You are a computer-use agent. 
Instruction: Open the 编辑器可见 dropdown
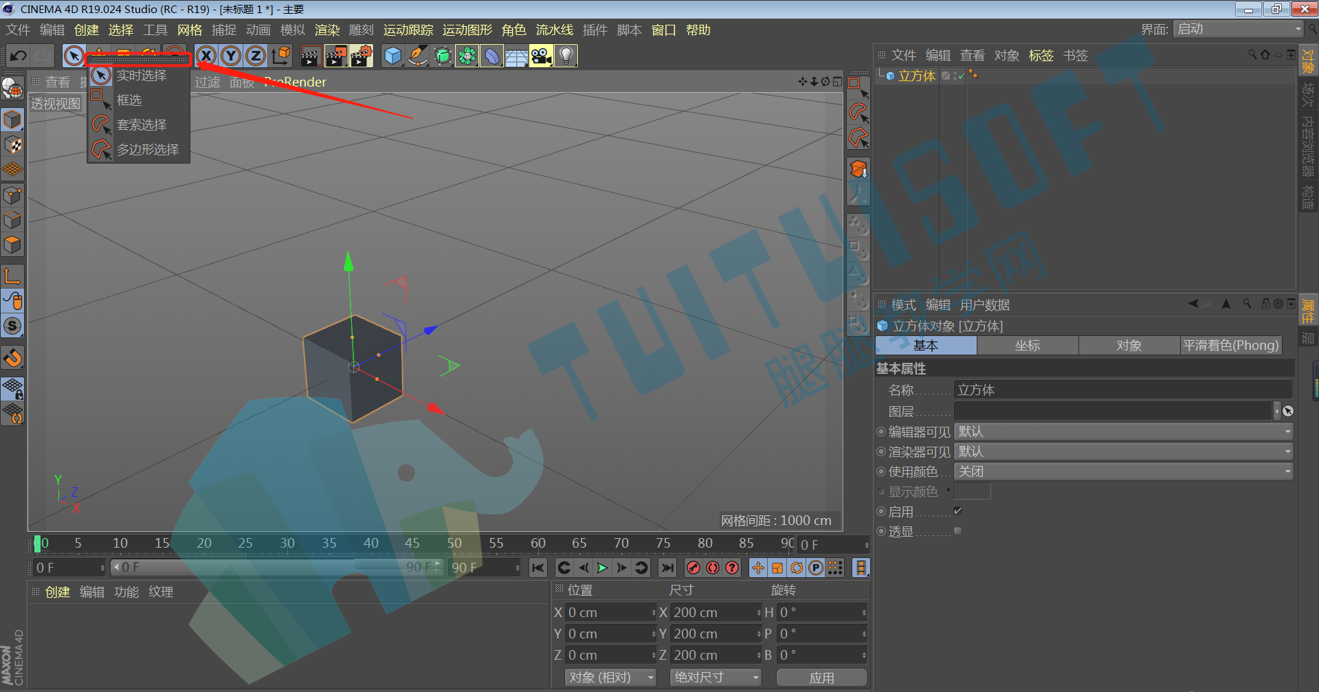(1123, 432)
